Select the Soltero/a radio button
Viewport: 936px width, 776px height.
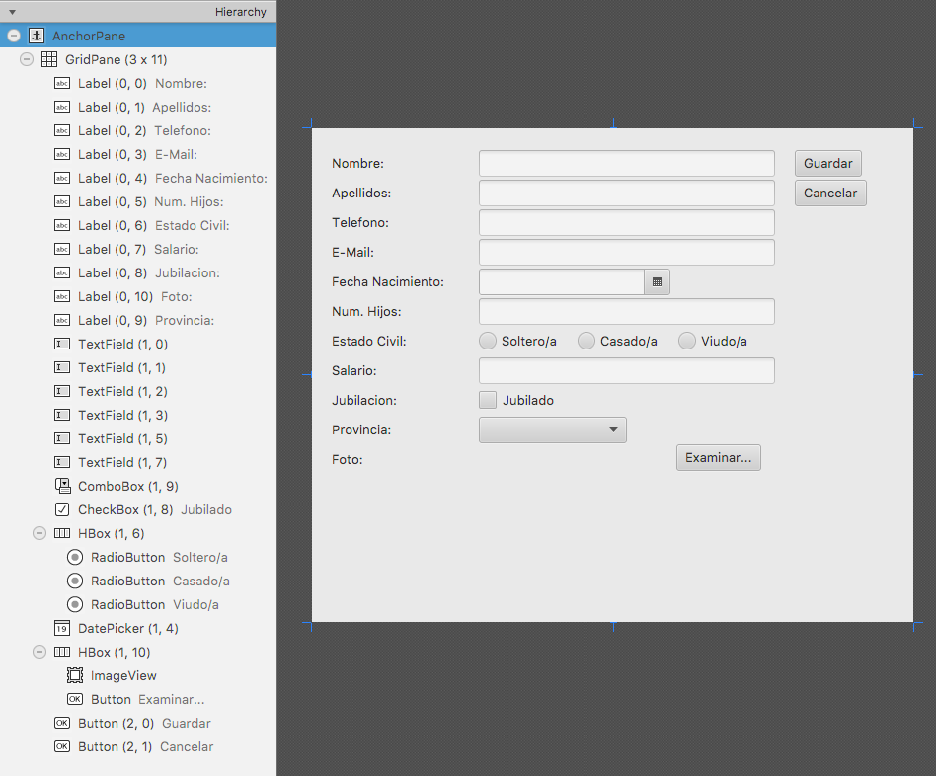(488, 341)
